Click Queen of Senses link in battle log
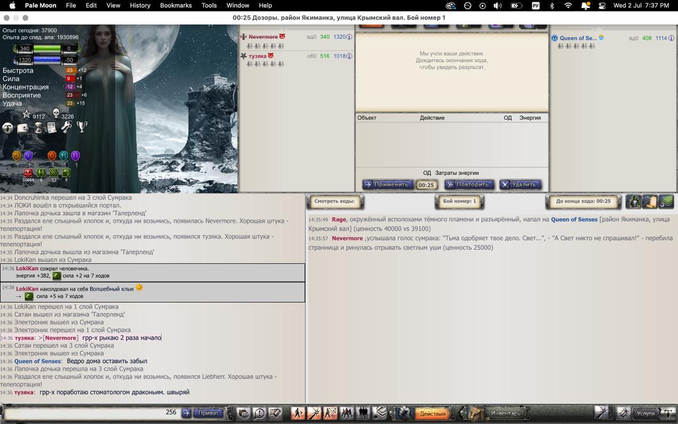Image resolution: width=678 pixels, height=424 pixels. pyautogui.click(x=574, y=219)
